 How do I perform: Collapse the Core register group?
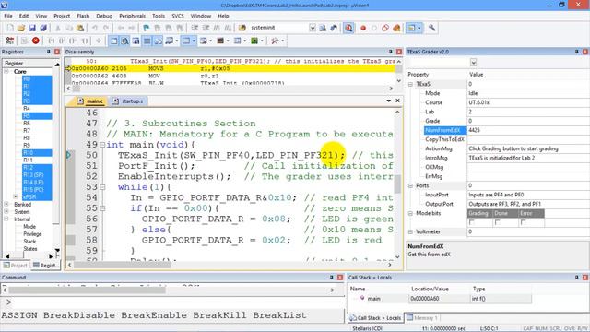(6, 72)
